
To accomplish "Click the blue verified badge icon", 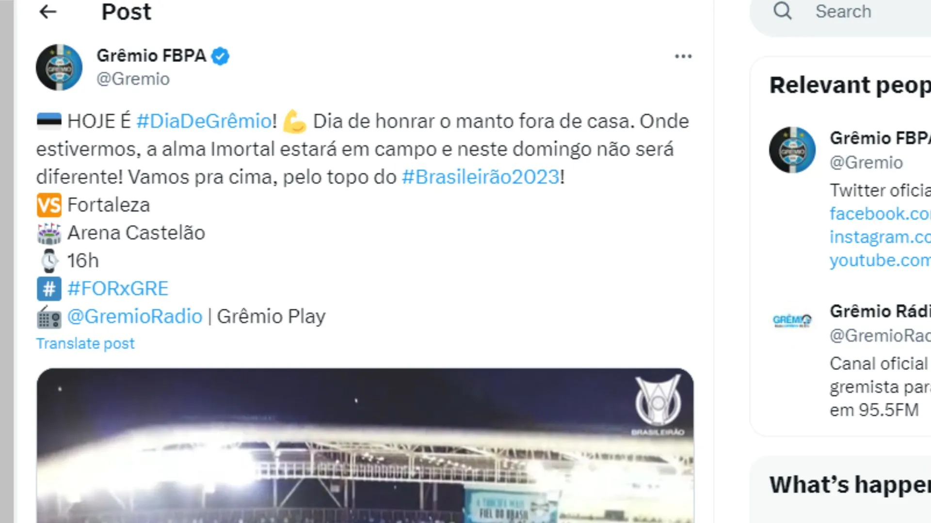I will click(221, 56).
